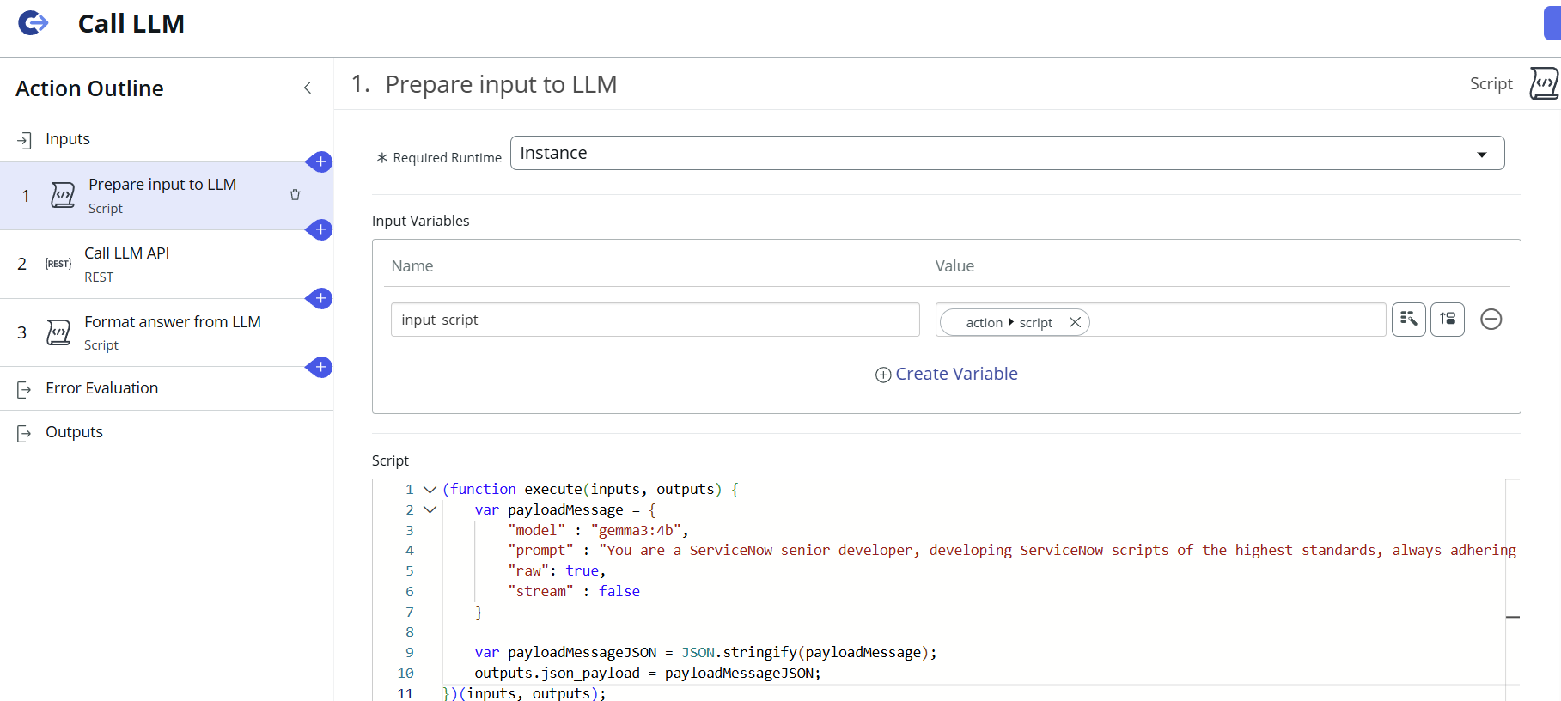Click the "stream" : false line

pos(574,591)
